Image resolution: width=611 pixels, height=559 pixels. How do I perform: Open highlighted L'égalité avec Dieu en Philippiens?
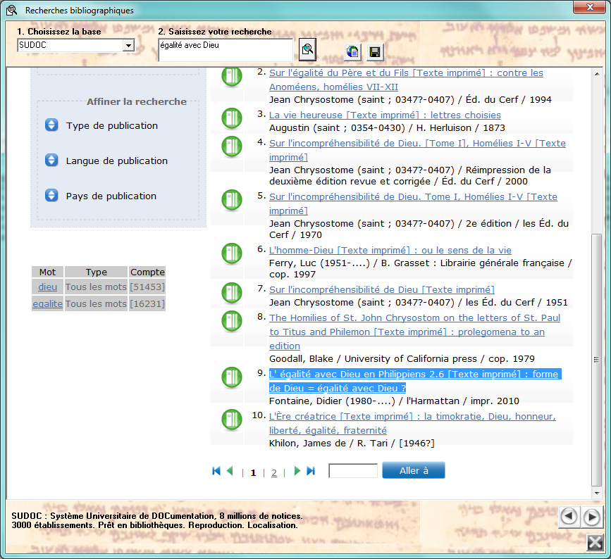click(x=415, y=381)
